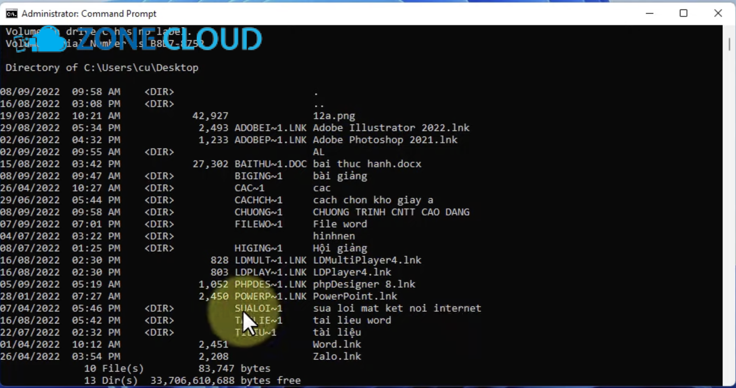Screen dimensions: 736x388
Task: Click the cach chon kho giay a entry
Action: point(373,200)
